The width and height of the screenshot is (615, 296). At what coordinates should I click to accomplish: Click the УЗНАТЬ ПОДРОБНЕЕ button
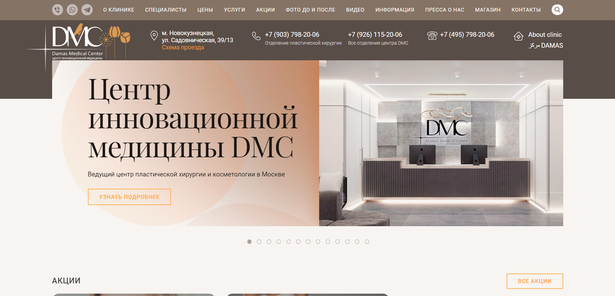click(x=129, y=197)
